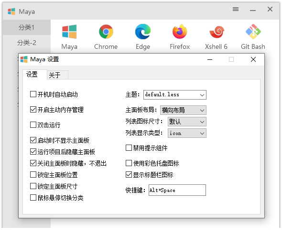282x237 pixels.
Task: Switch to the 关于 tab
Action: coord(57,75)
